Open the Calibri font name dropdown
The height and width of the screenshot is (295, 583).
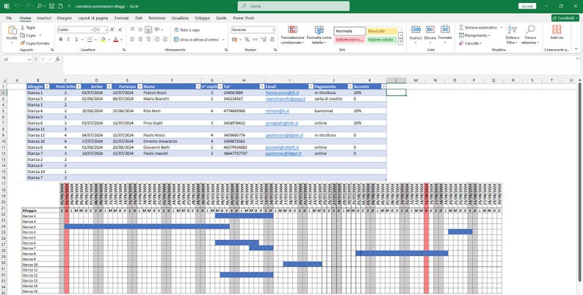pos(93,30)
